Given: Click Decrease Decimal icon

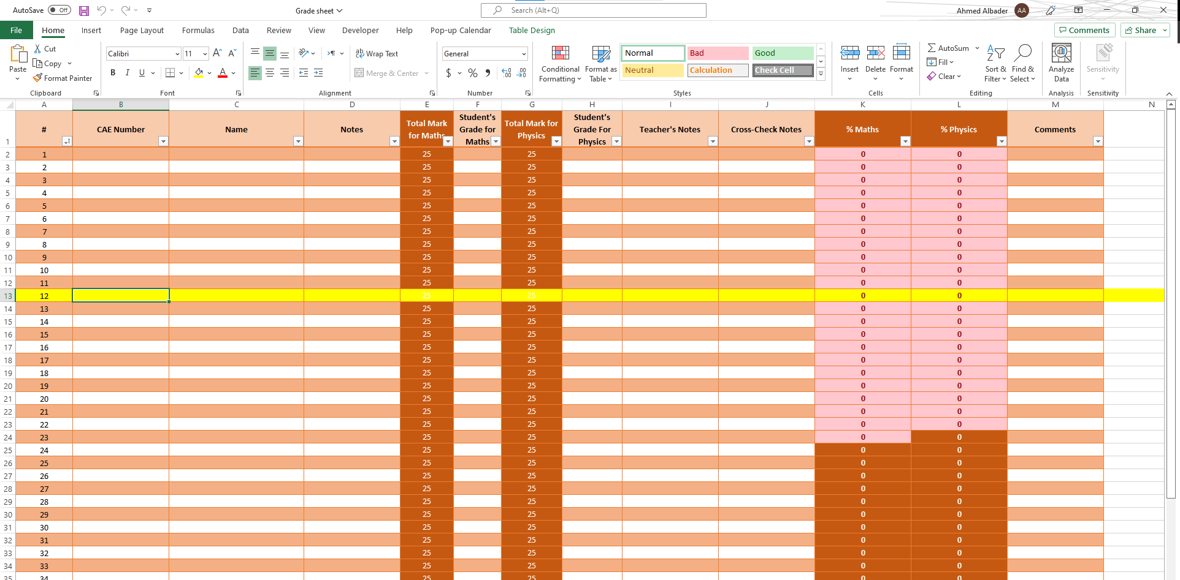Looking at the screenshot, I should (521, 73).
